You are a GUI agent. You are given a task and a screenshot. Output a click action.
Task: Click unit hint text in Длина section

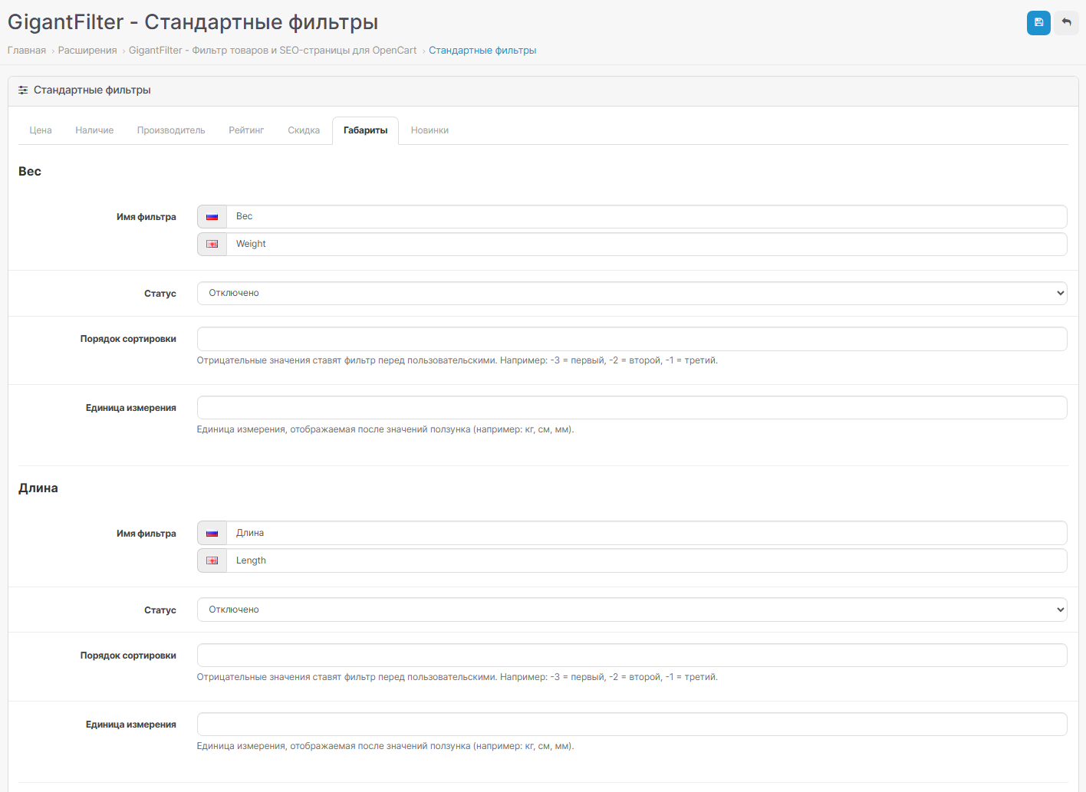coord(385,746)
